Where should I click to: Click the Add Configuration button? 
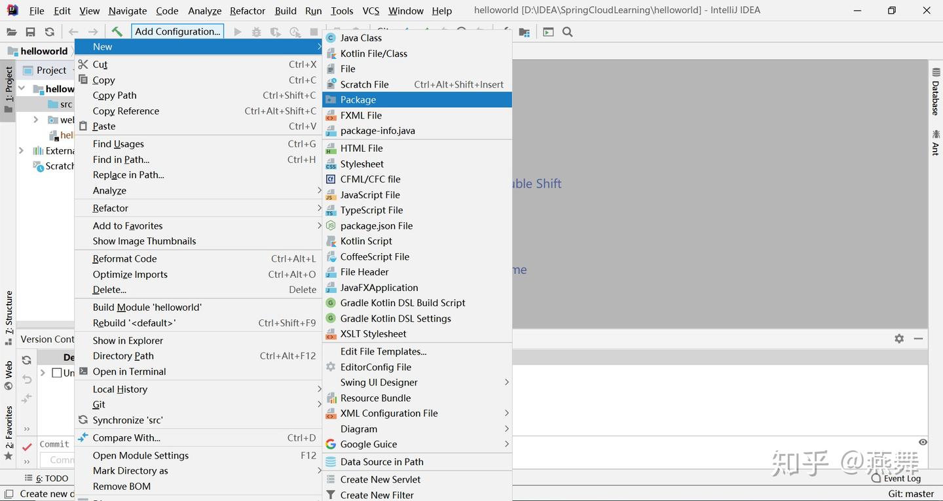(177, 31)
